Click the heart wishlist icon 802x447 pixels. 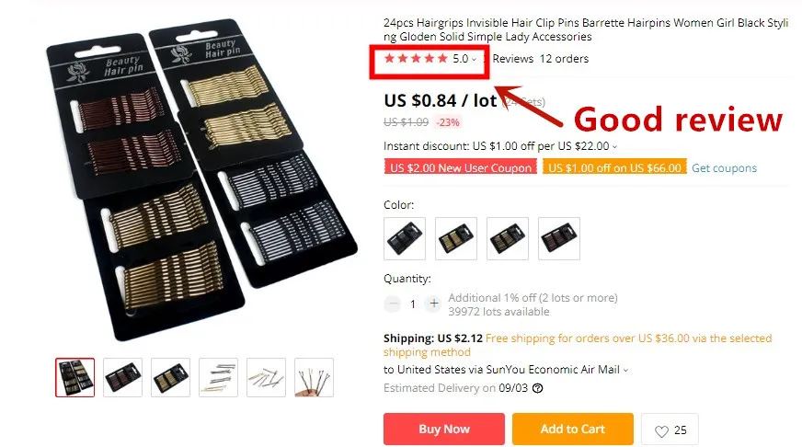click(661, 431)
